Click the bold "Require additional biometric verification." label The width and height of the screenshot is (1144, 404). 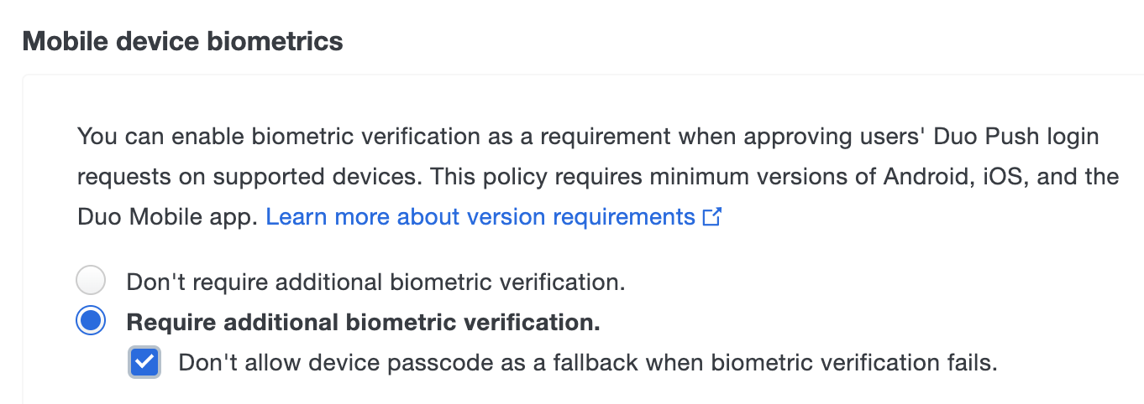tap(363, 322)
